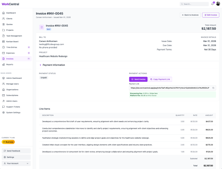
Task: Click the Time Entries clock icon
Action: coord(3,47)
